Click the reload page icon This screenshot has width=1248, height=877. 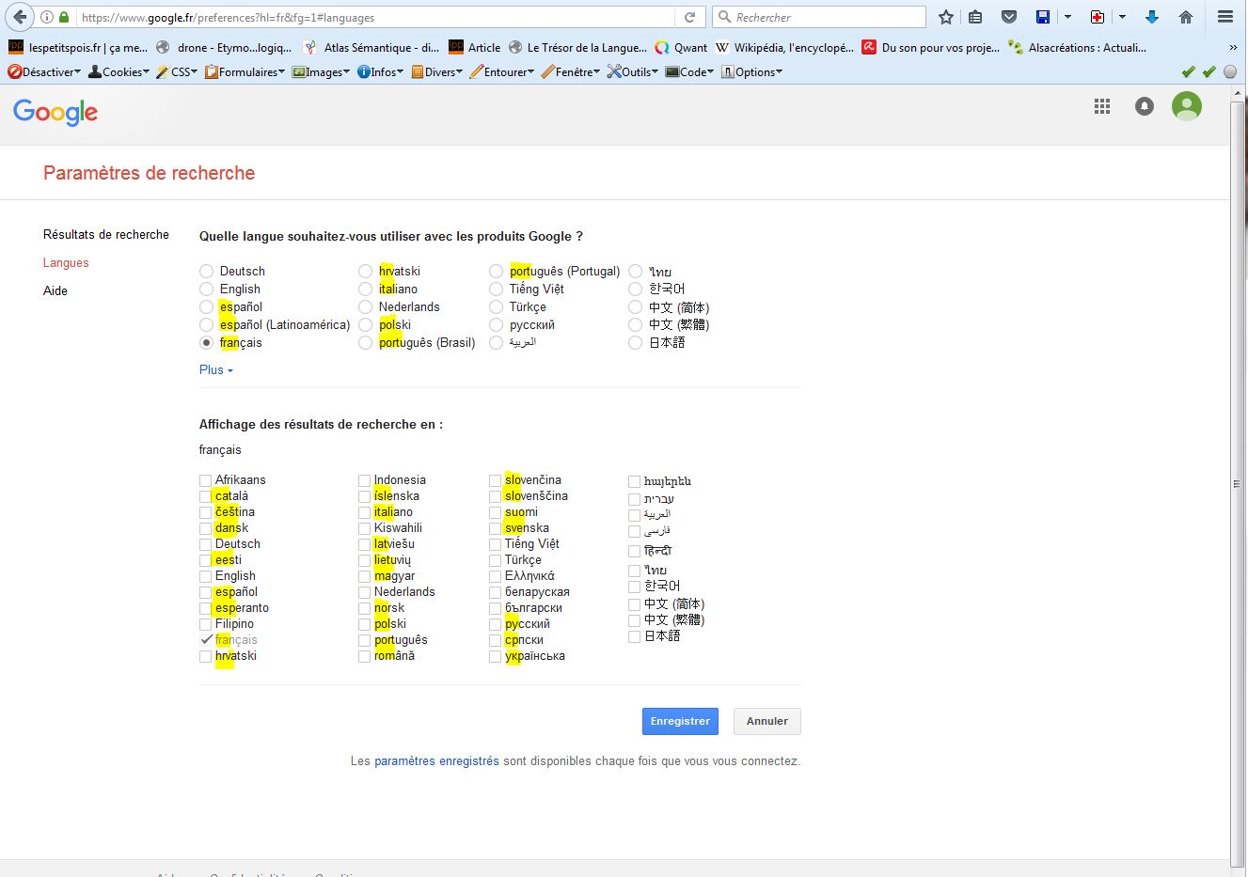(x=689, y=17)
